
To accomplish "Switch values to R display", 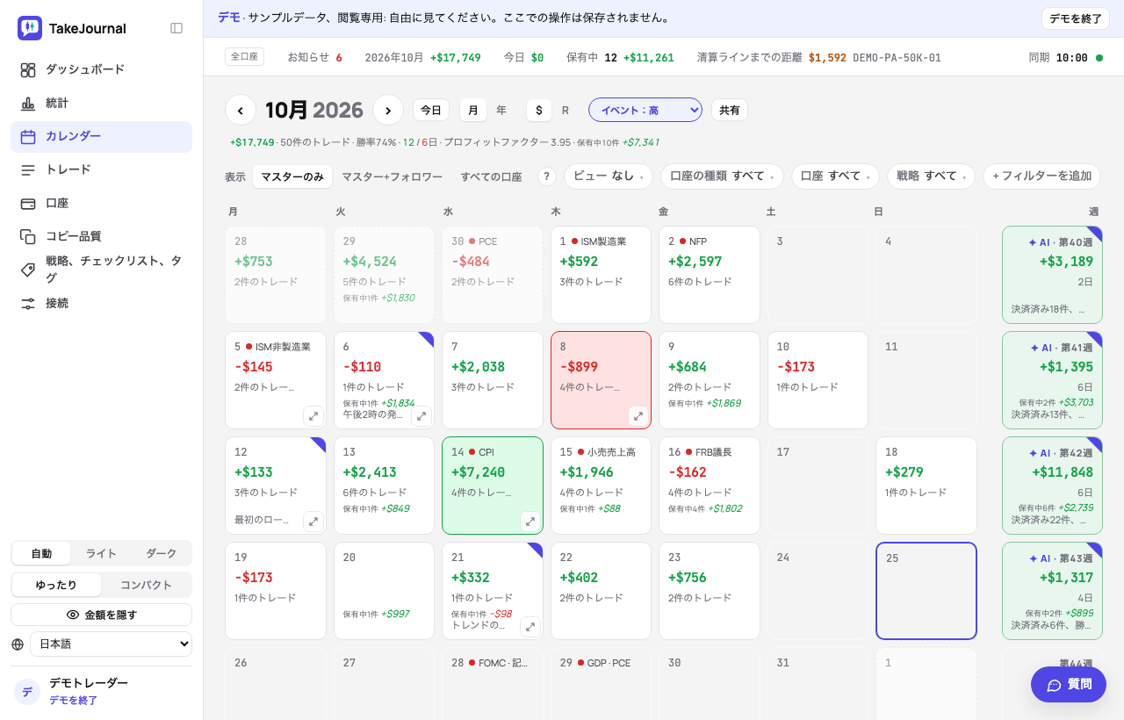I will point(566,110).
